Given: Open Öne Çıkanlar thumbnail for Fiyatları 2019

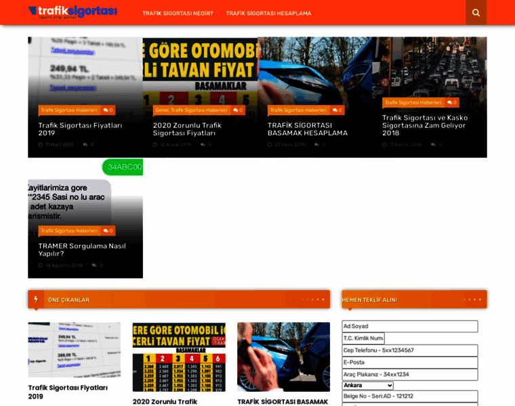Looking at the screenshot, I should click(75, 350).
